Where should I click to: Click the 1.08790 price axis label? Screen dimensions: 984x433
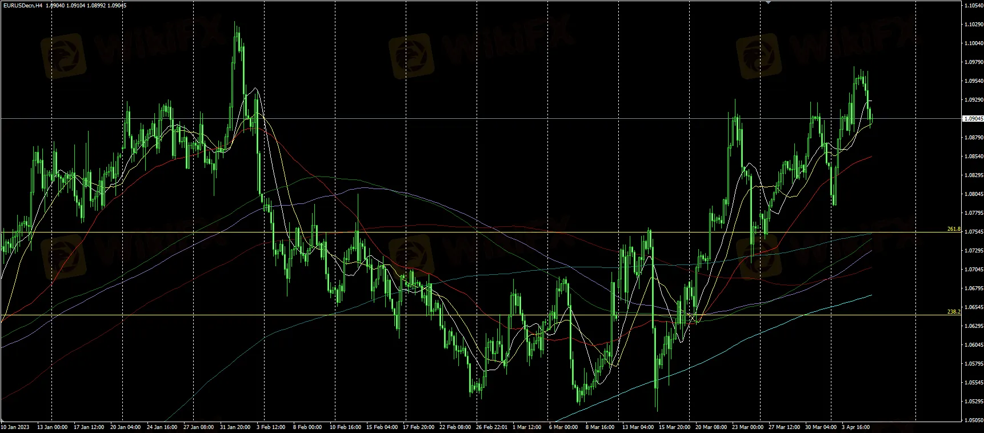(973, 138)
